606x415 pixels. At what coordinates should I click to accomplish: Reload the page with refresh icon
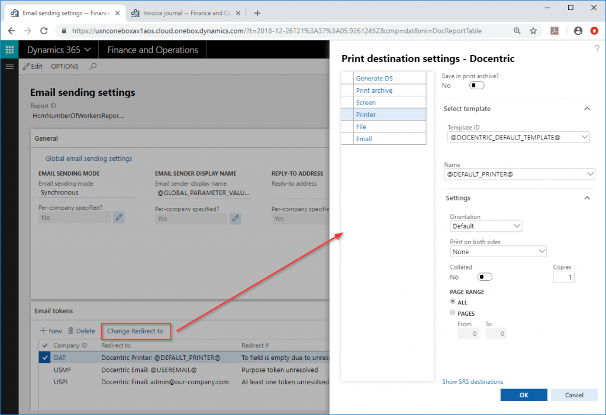44,31
